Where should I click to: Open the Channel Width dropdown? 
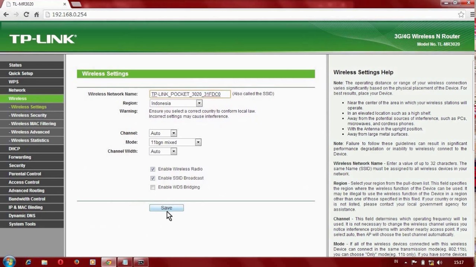tap(163, 151)
